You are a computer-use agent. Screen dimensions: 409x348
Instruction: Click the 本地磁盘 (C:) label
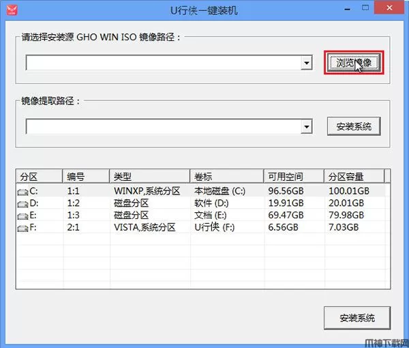click(x=219, y=191)
